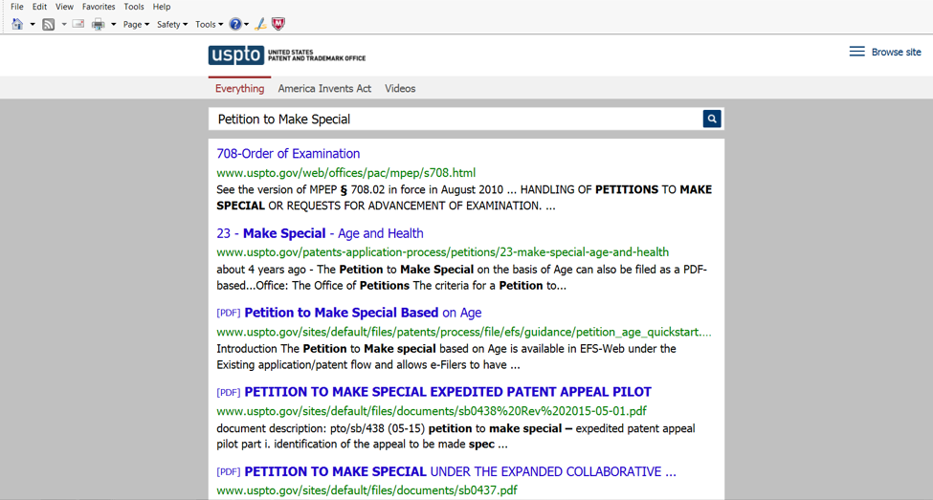933x500 pixels.
Task: Click the snippet starting 'Introduction The Petition'
Action: click(x=446, y=357)
